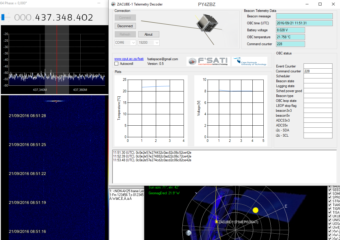340x240 pixels.
Task: Click the Cape Peninsula University of Technology logo
Action: [x=250, y=61]
